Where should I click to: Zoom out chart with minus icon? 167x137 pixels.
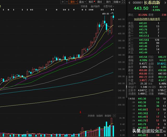pyautogui.click(x=67, y=2)
